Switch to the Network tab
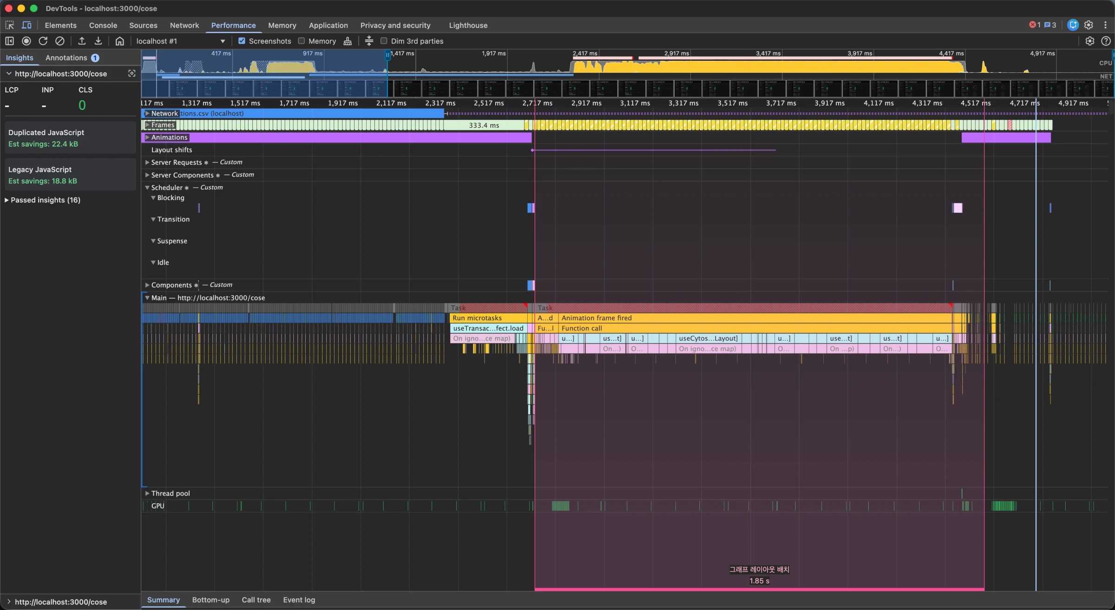Image resolution: width=1115 pixels, height=610 pixels. tap(184, 25)
